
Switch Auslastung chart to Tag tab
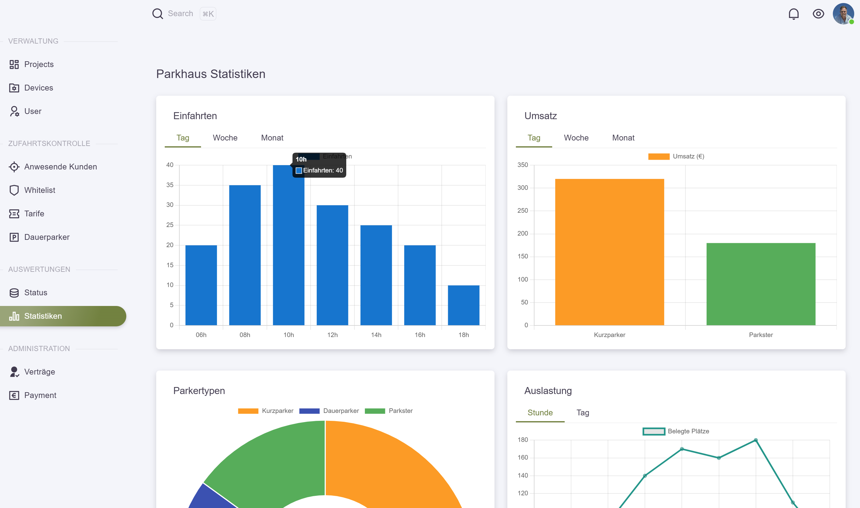[x=582, y=413]
